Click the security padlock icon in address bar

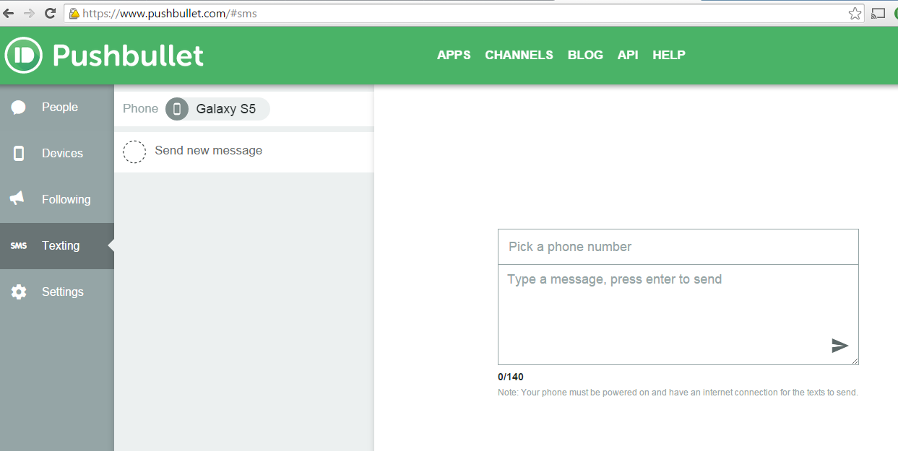pyautogui.click(x=74, y=14)
